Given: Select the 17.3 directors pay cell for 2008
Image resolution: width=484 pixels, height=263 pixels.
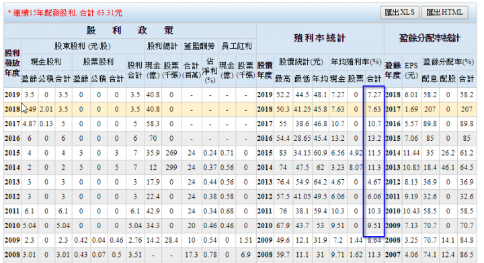Looking at the screenshot, I should pos(192,255).
